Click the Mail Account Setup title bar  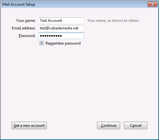click(x=74, y=4)
